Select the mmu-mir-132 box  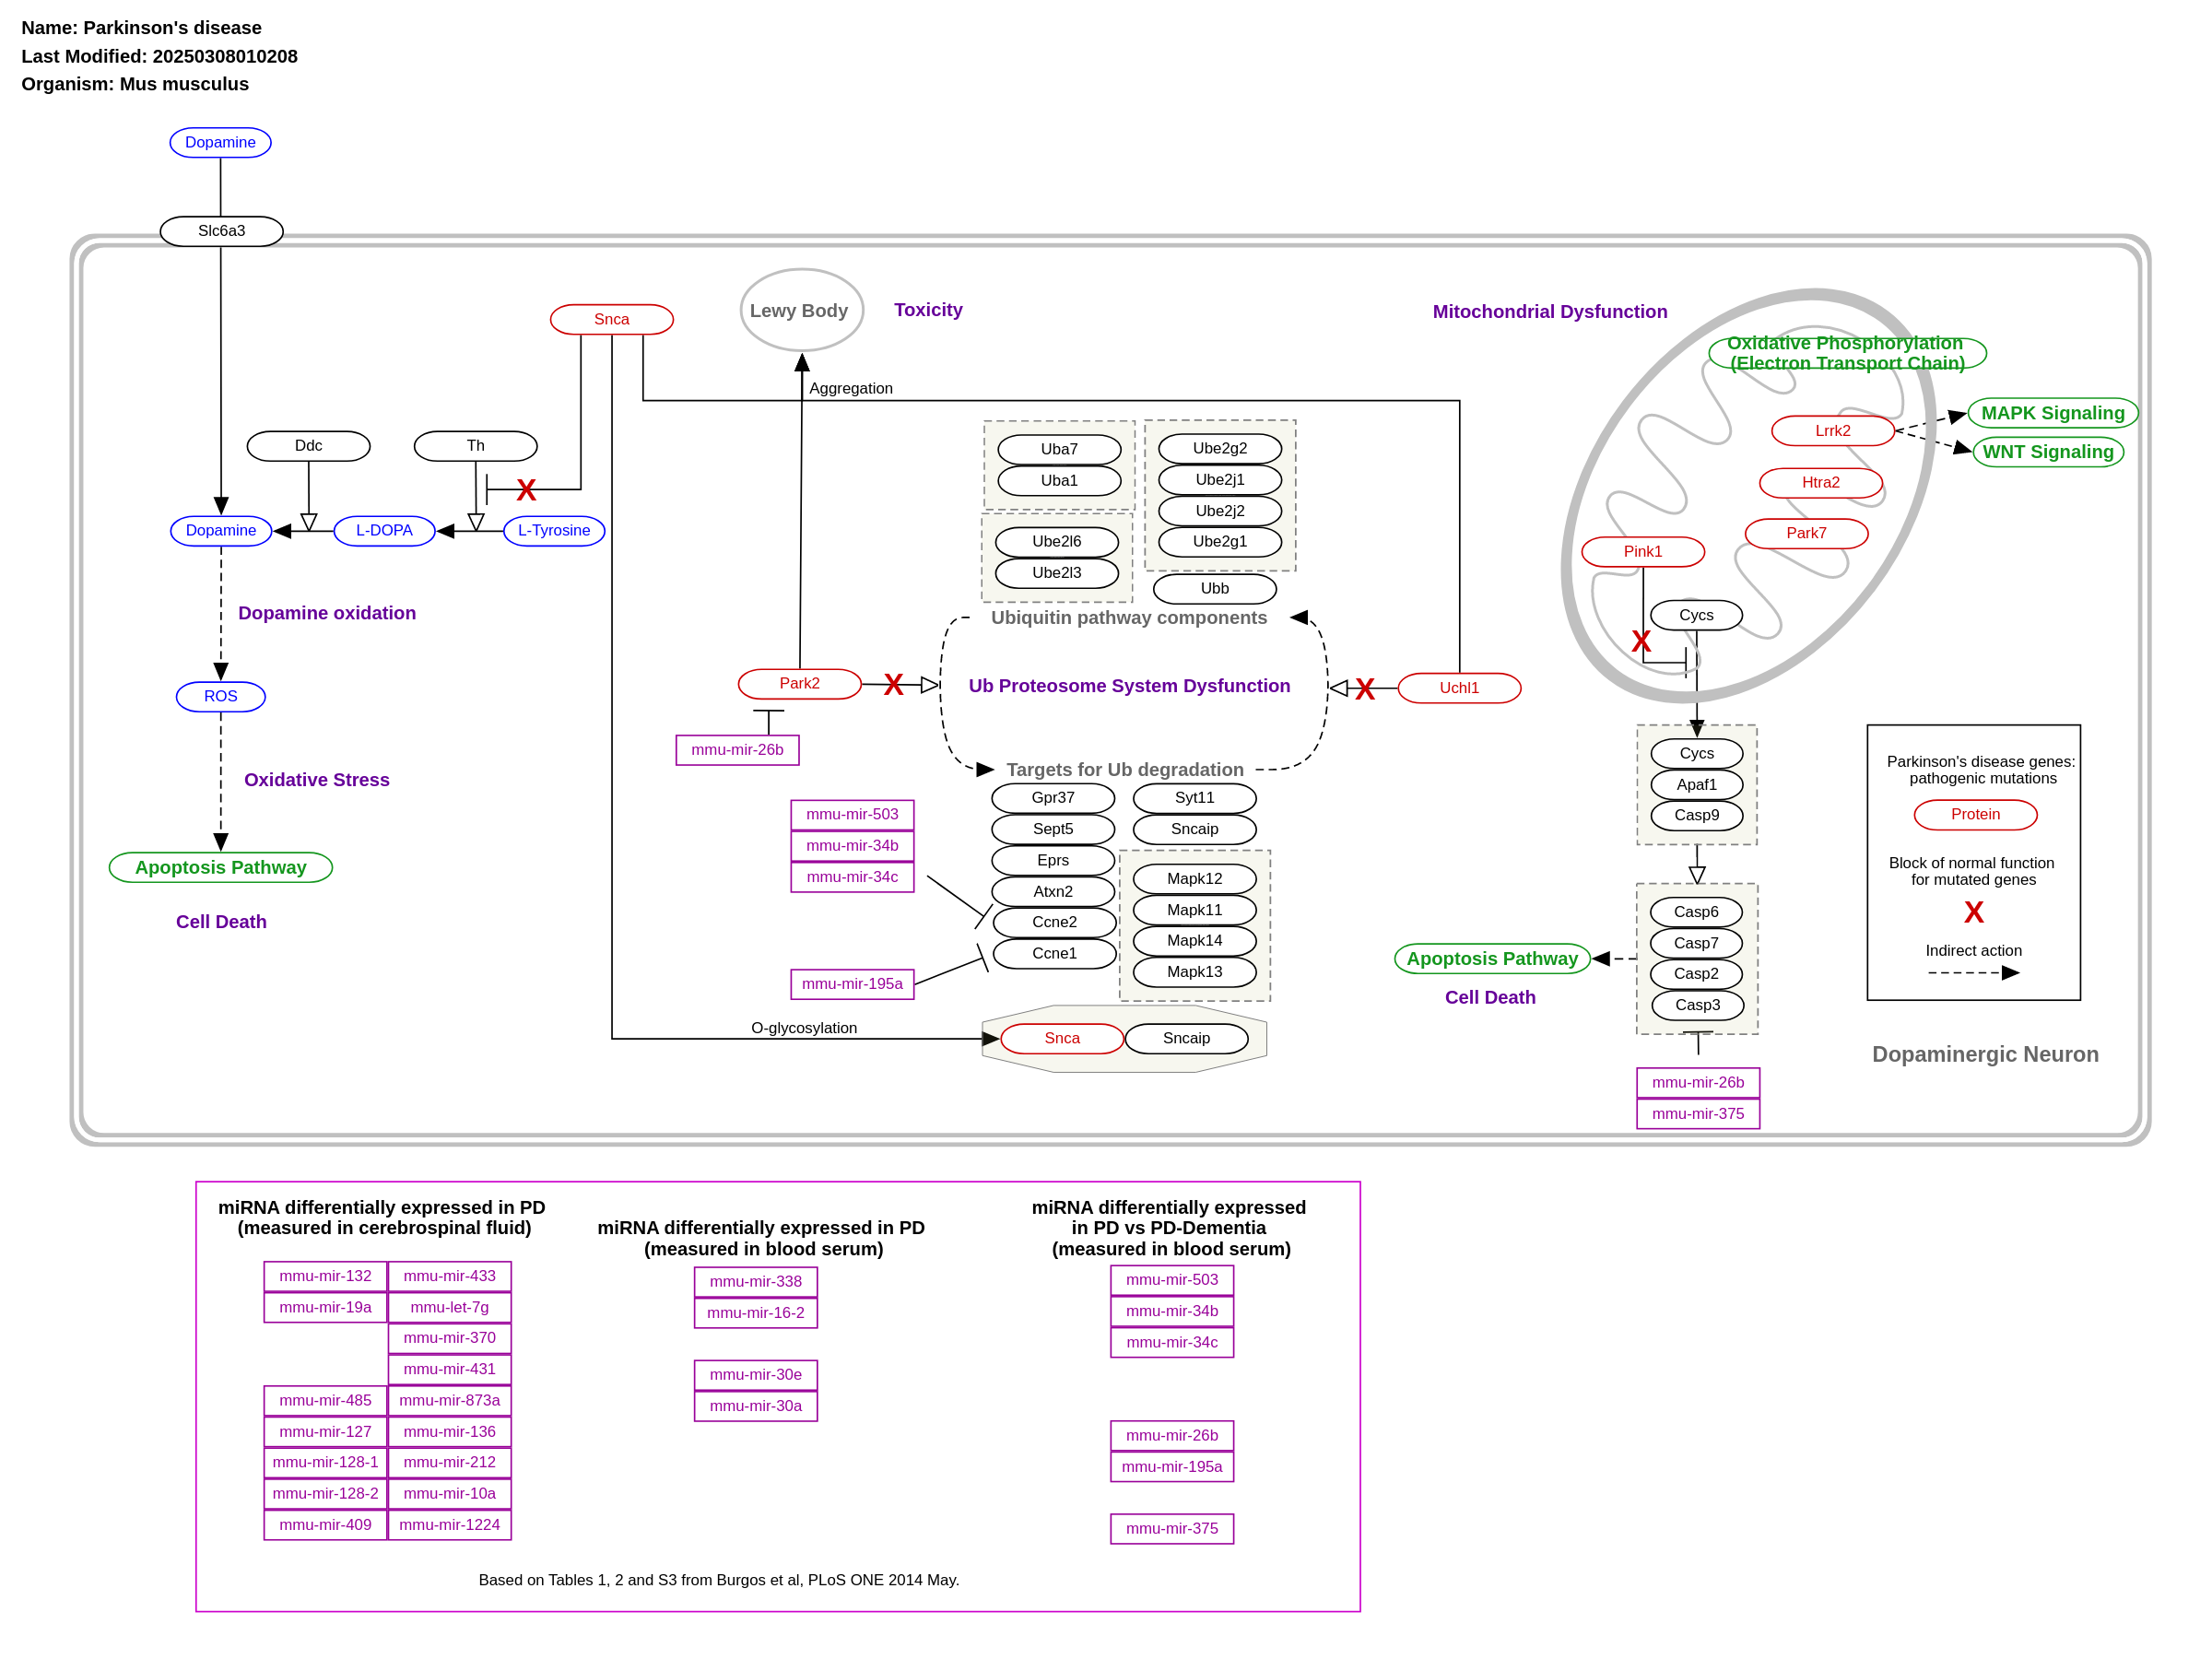[x=325, y=1276]
